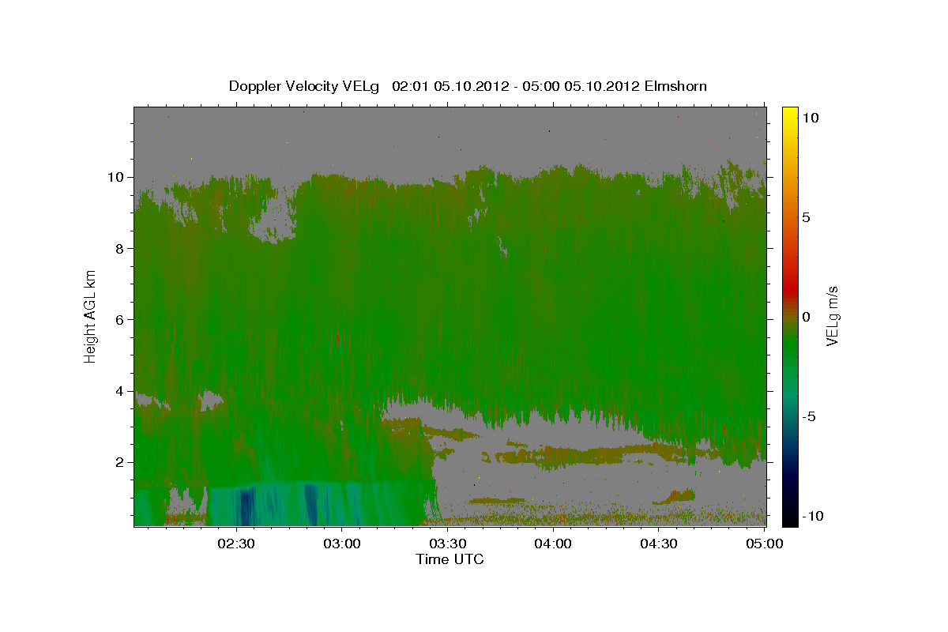Click the 04:30 time tick label
This screenshot has width=948, height=632.
pyautogui.click(x=659, y=544)
